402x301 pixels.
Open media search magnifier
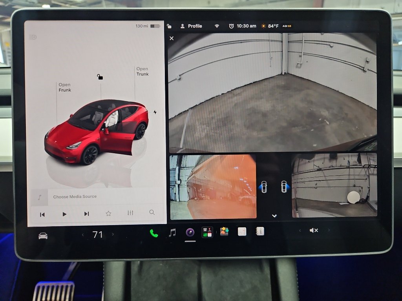pyautogui.click(x=152, y=212)
